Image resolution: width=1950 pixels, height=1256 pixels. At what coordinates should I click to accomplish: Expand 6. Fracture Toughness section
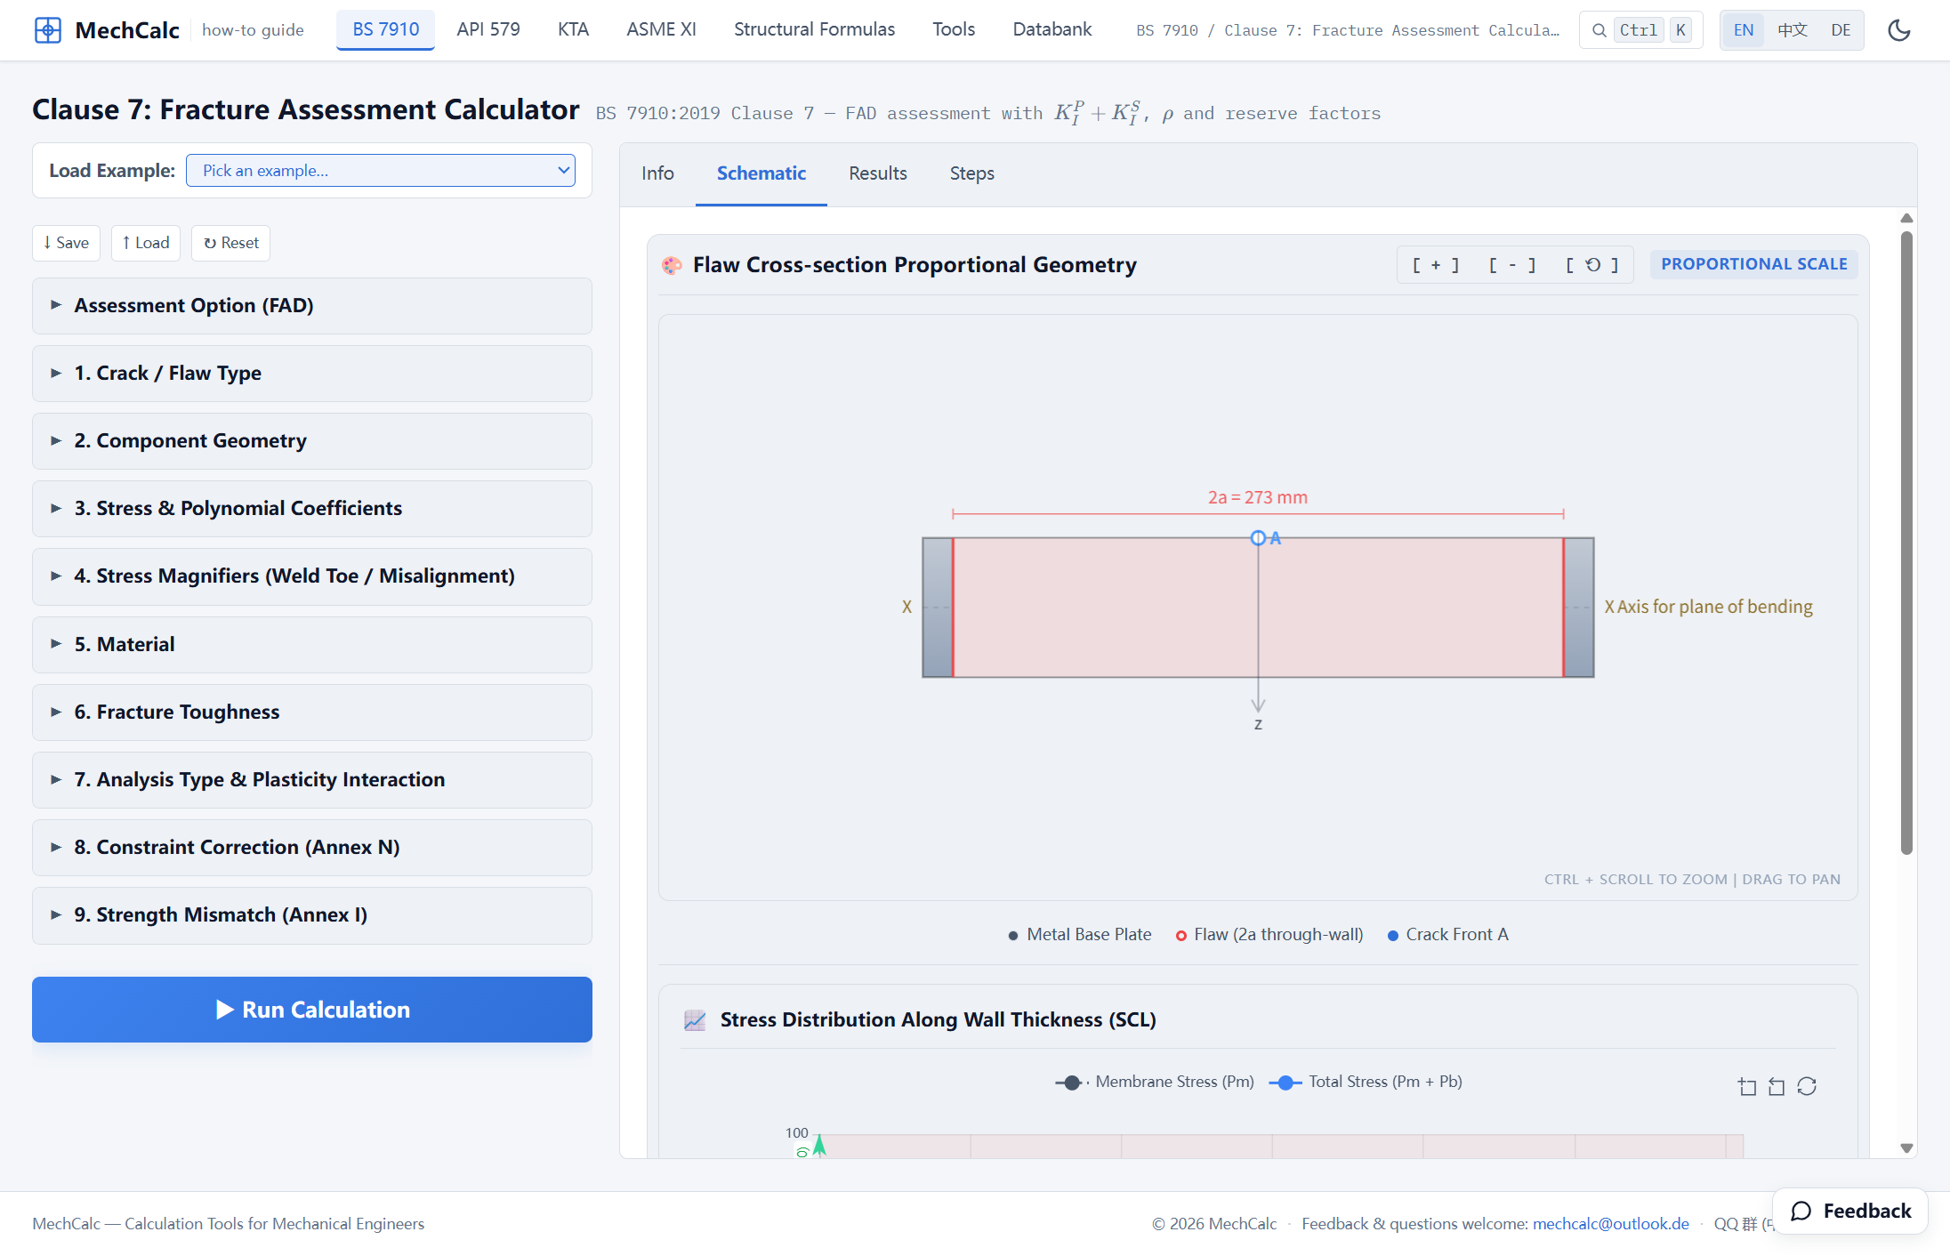pyautogui.click(x=312, y=713)
